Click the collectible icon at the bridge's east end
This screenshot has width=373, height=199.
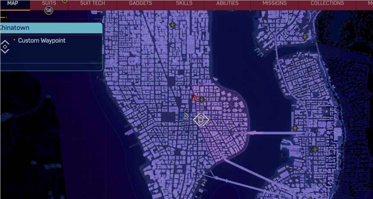tap(295, 128)
